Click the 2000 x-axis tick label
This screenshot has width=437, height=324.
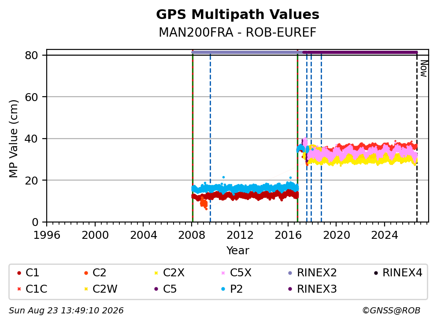pos(95,235)
